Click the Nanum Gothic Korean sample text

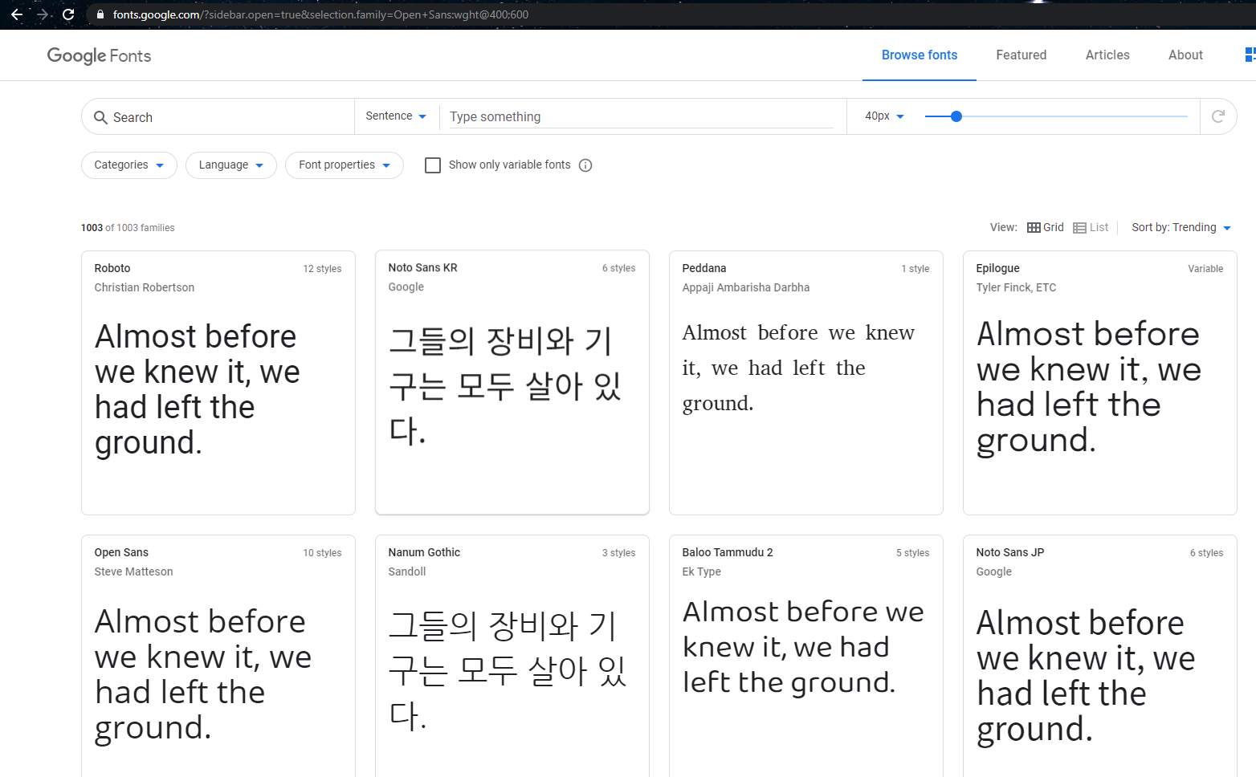coord(508,670)
